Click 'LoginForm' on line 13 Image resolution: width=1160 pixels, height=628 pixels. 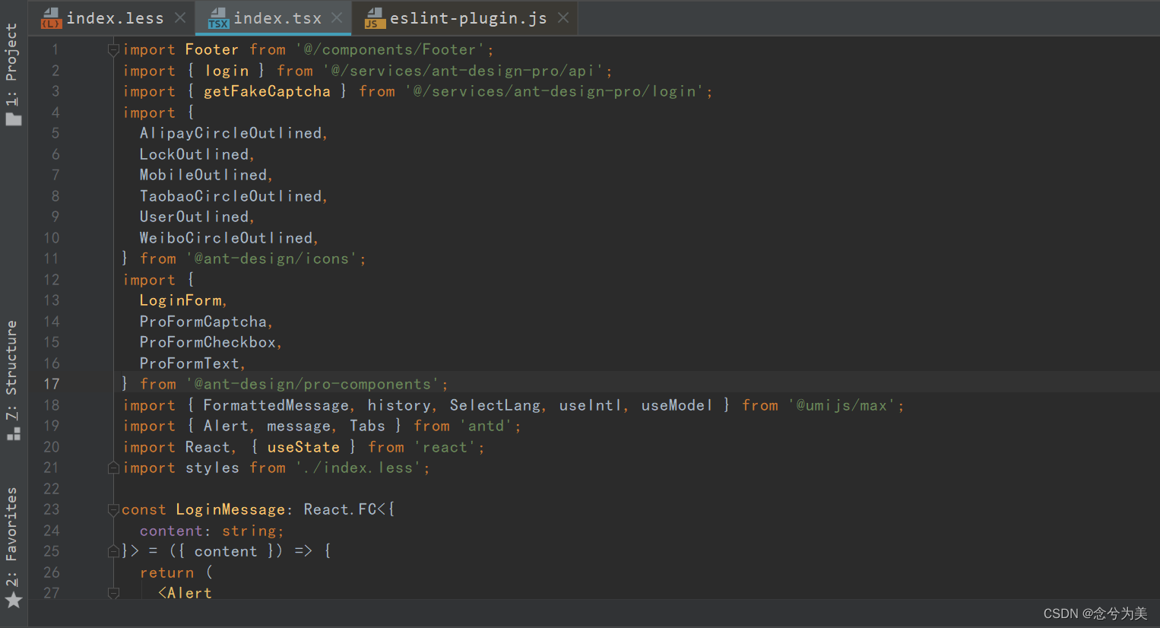tap(181, 300)
